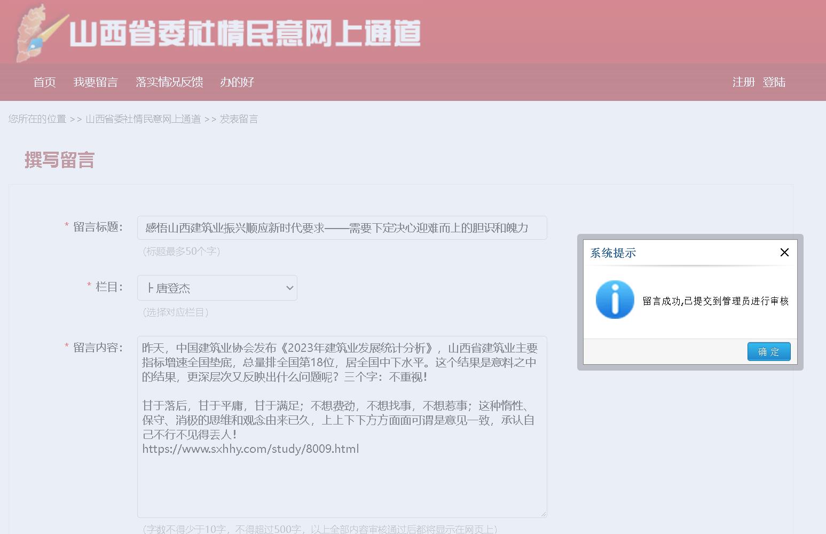Expand the 栏目 dropdown showing 卜唐登杰

(x=217, y=288)
